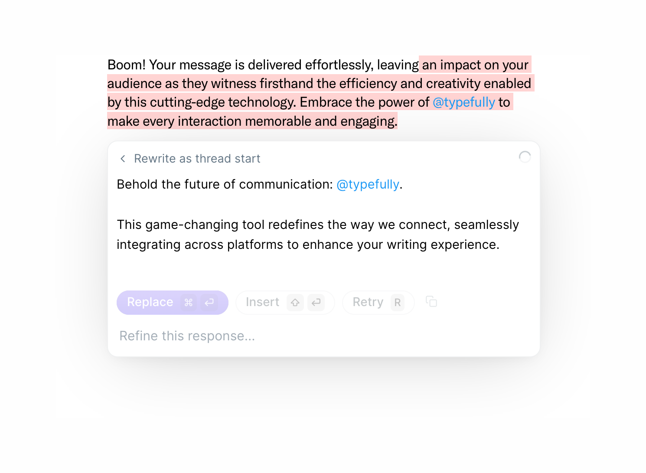Screen dimensions: 646x473
Task: Collapse the rewrite panel via its header chevron
Action: coord(123,159)
